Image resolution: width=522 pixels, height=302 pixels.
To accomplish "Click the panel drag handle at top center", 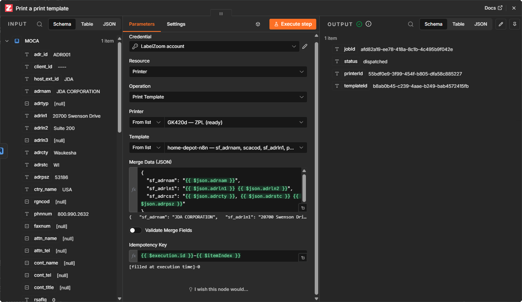I will (221, 14).
